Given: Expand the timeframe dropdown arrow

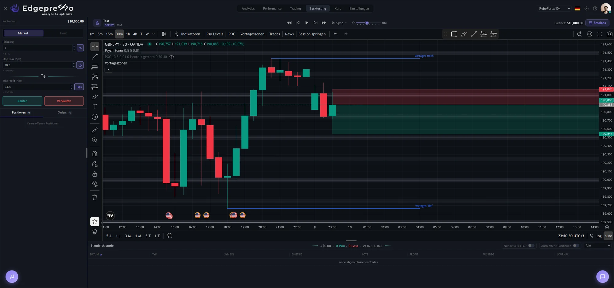Looking at the screenshot, I should [153, 34].
